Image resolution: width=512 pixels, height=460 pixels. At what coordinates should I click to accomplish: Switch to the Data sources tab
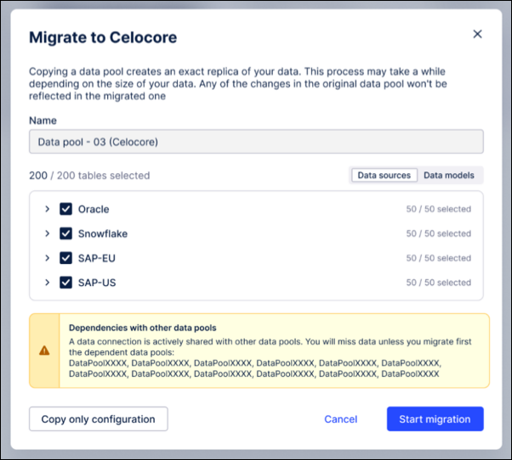384,176
